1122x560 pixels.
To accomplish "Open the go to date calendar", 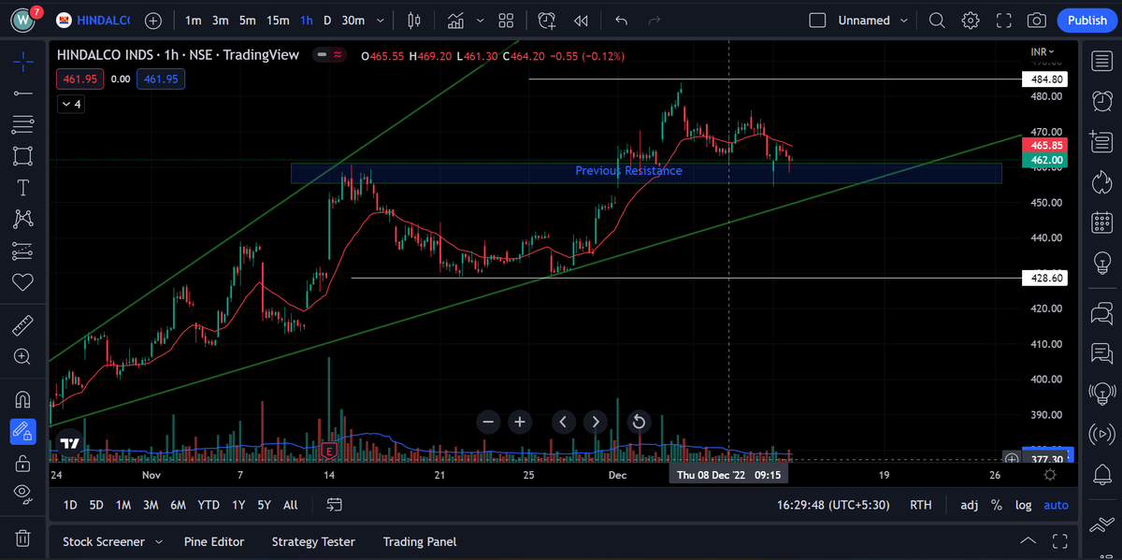I will [334, 505].
